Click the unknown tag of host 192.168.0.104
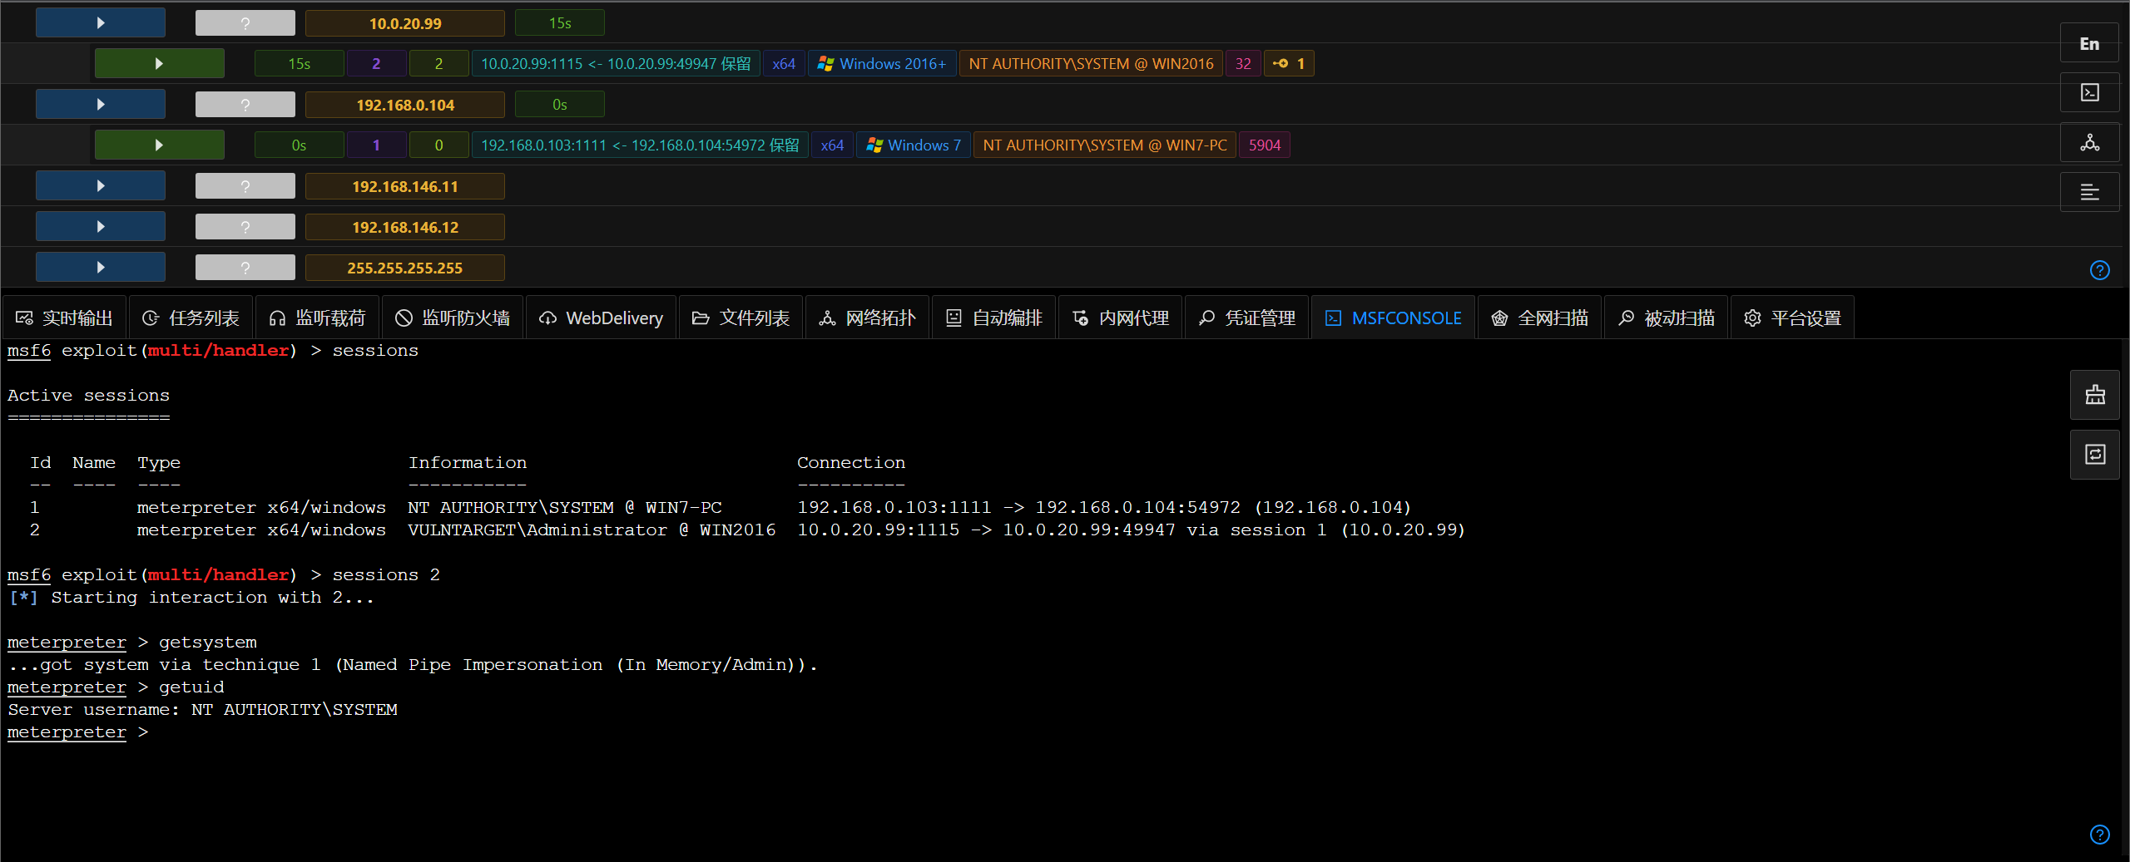The width and height of the screenshot is (2130, 862). [x=245, y=105]
